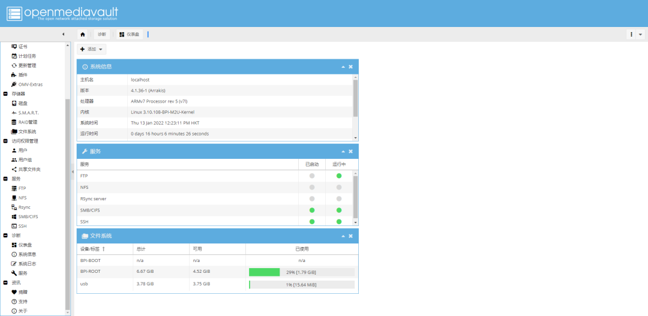Click 诊断 in the breadcrumb bar
The image size is (648, 316).
(102, 34)
